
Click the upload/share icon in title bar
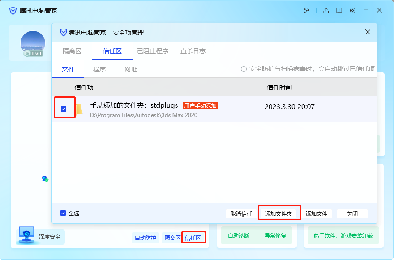326,11
